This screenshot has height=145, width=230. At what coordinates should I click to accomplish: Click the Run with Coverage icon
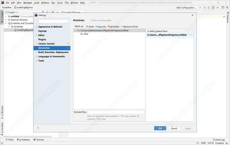(x=209, y=8)
